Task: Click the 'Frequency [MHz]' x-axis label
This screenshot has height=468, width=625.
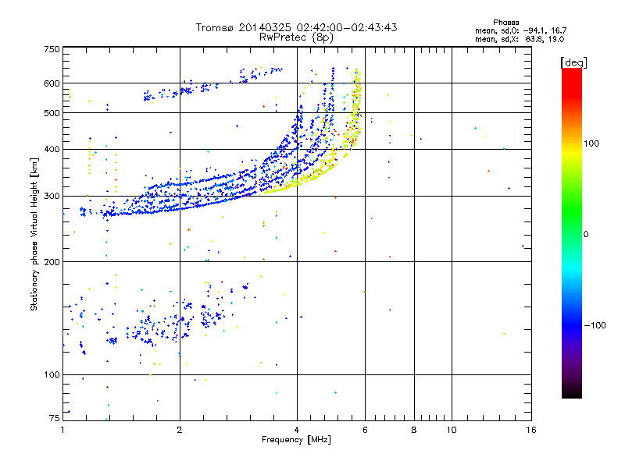Action: (296, 440)
